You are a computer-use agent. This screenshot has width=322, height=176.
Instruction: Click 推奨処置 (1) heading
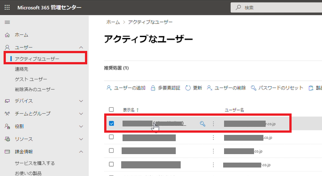[x=116, y=68]
